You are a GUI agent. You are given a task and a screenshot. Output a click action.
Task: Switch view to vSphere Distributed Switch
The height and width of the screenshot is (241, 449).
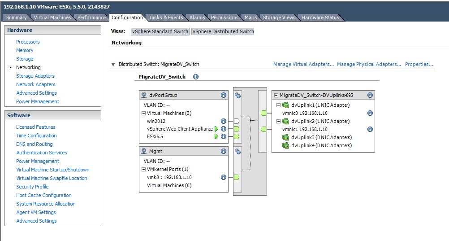click(223, 31)
